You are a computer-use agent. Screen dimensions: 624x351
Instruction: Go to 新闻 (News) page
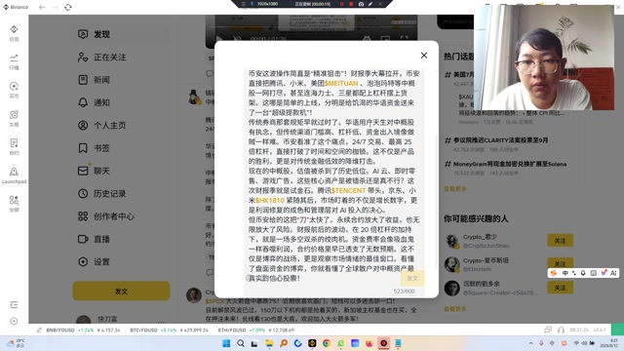point(94,80)
